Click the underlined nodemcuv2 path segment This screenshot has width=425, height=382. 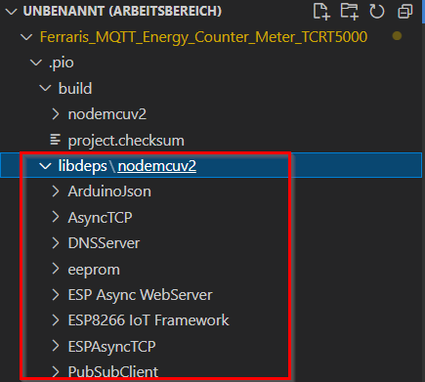157,166
